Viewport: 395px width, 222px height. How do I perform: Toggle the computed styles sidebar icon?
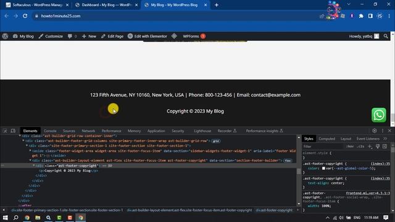[x=385, y=146]
